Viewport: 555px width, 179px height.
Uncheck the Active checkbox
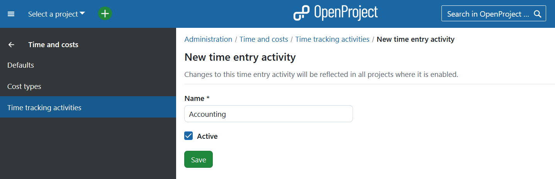pyautogui.click(x=188, y=136)
